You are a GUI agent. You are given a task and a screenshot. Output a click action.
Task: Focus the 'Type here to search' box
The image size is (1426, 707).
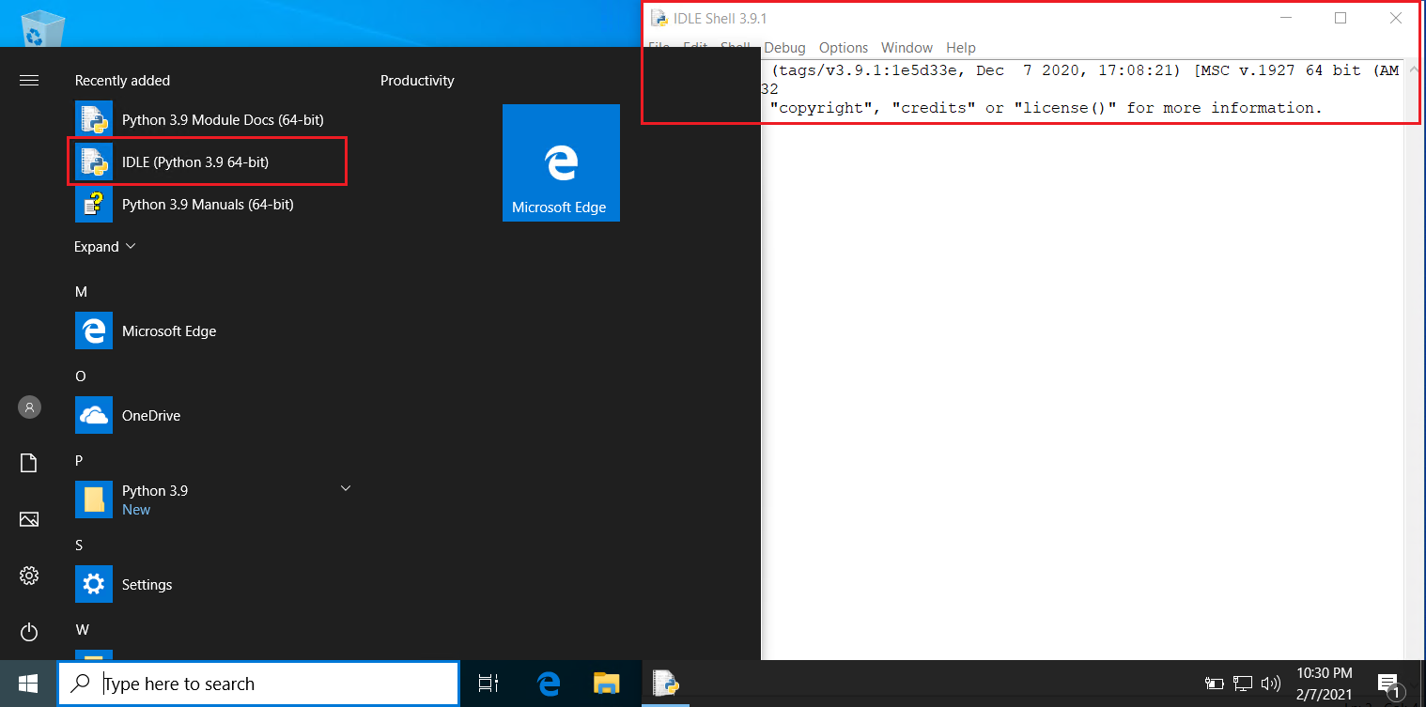click(x=258, y=684)
